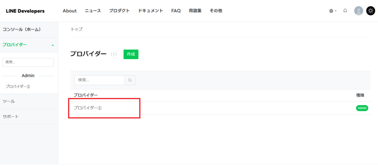Screen dimensions: 378x166
Task: Open プロバイダー① in the provider table
Action: pyautogui.click(x=87, y=108)
